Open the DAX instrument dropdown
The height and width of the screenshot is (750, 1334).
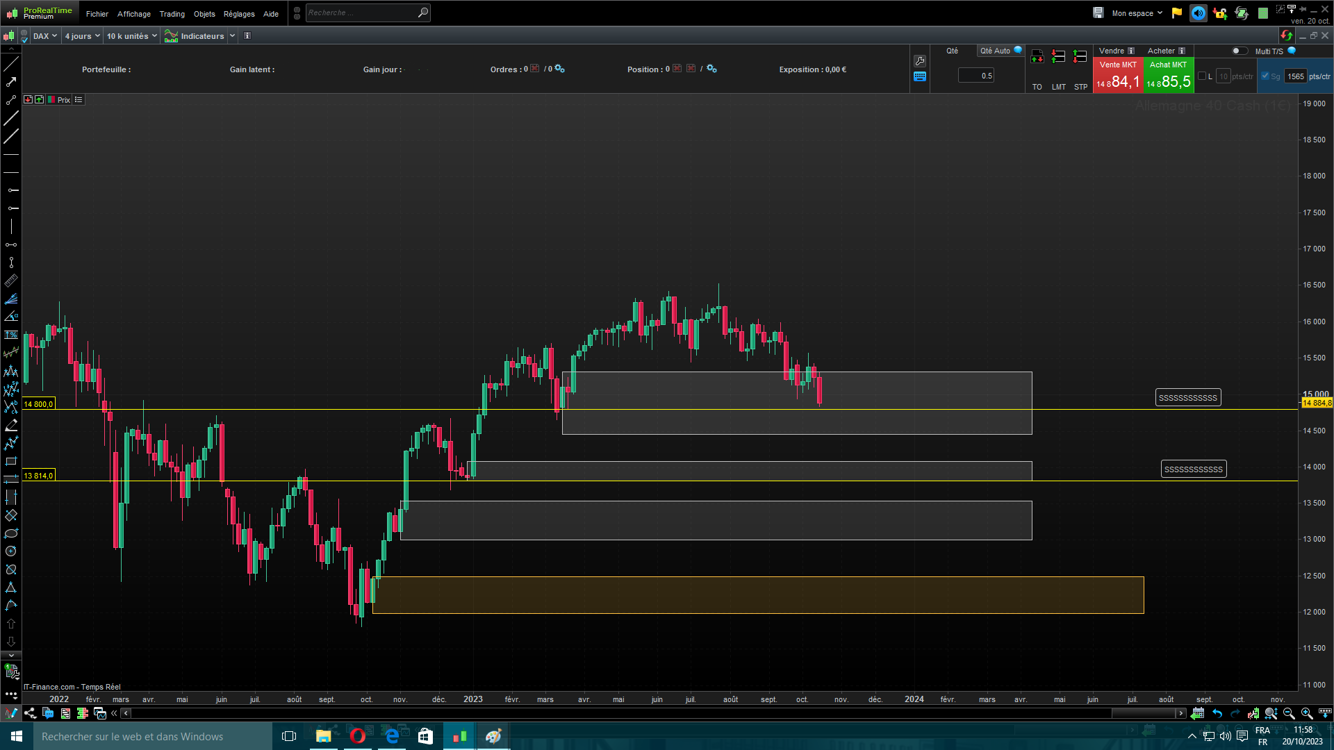coord(45,36)
